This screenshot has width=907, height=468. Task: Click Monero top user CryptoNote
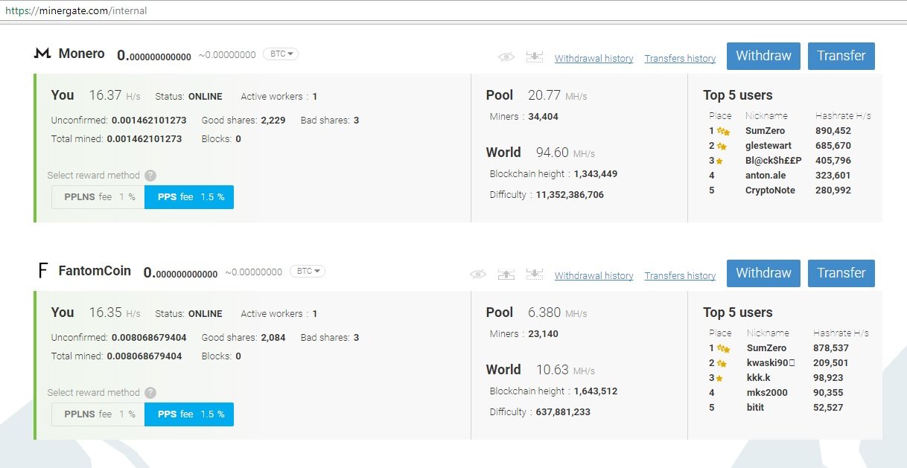coord(770,190)
